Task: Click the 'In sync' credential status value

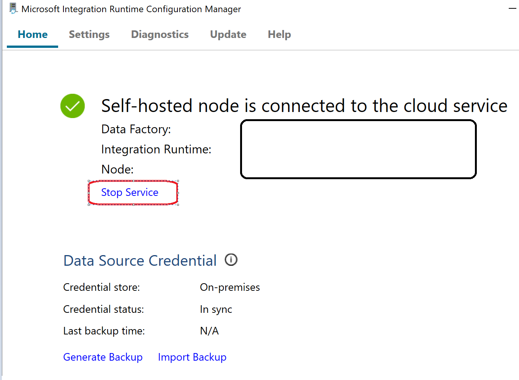Action: click(216, 309)
